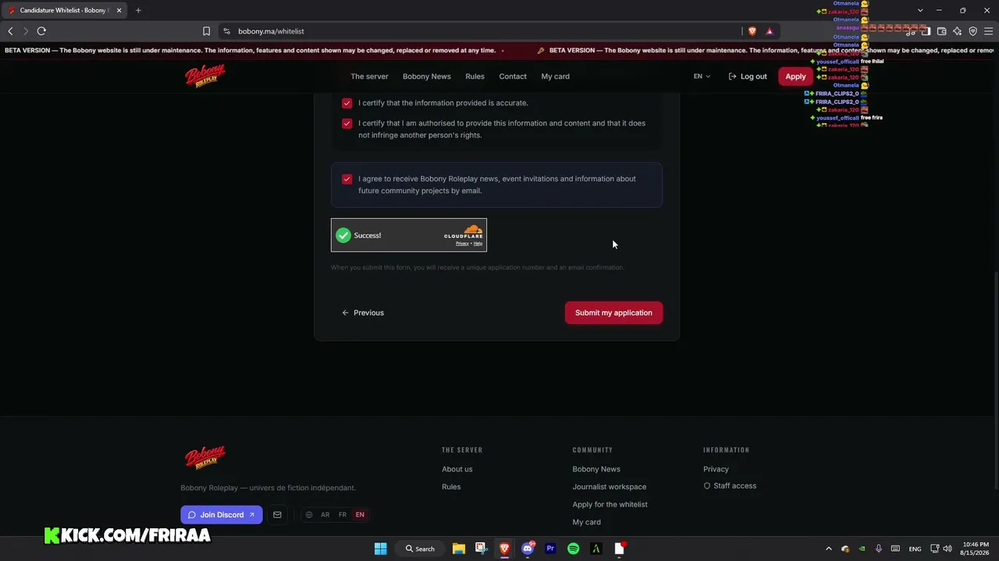Show hidden tray icons chevron
Screen dimensions: 999x561
pyautogui.click(x=829, y=549)
